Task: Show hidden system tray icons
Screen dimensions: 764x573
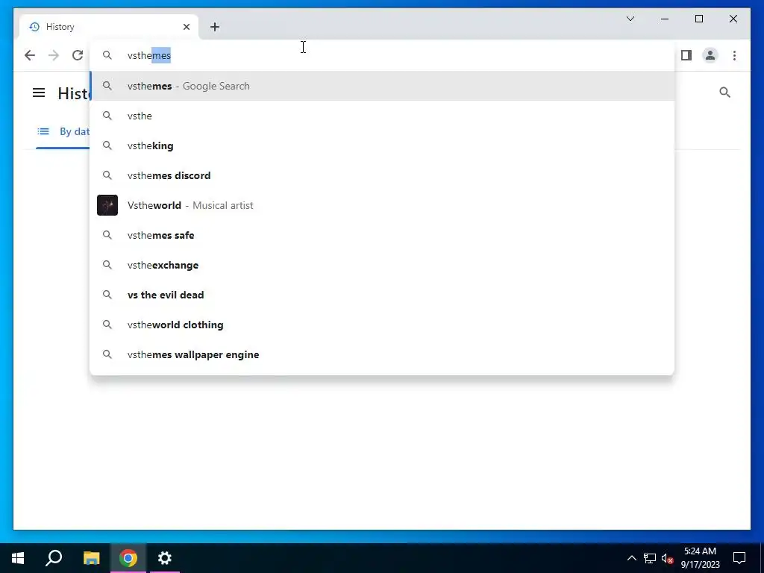Action: (631, 558)
